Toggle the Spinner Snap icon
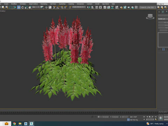This screenshot has height=126, width=168. (x=66, y=7)
